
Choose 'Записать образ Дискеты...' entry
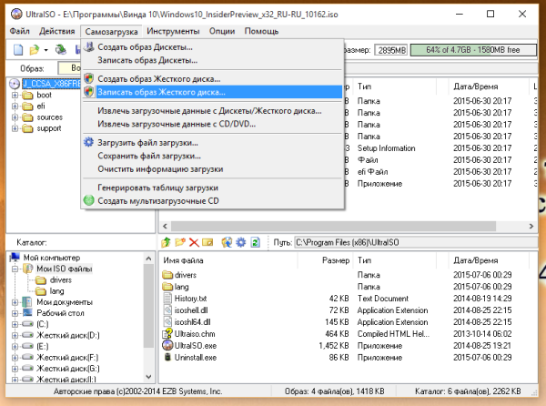click(212, 60)
